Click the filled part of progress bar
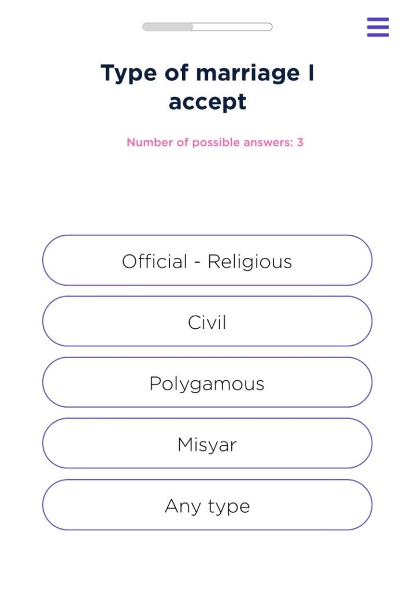This screenshot has width=415, height=592. [x=168, y=27]
